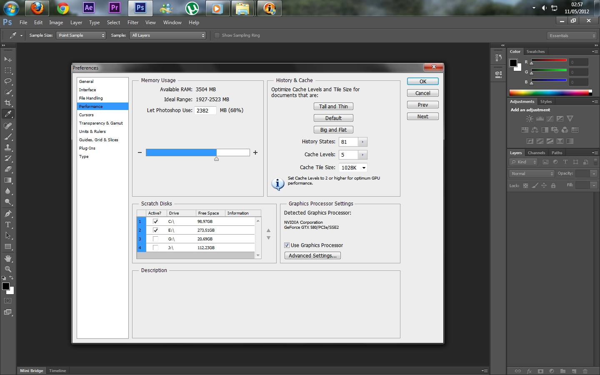Choose the Horizontal Type tool

click(8, 225)
